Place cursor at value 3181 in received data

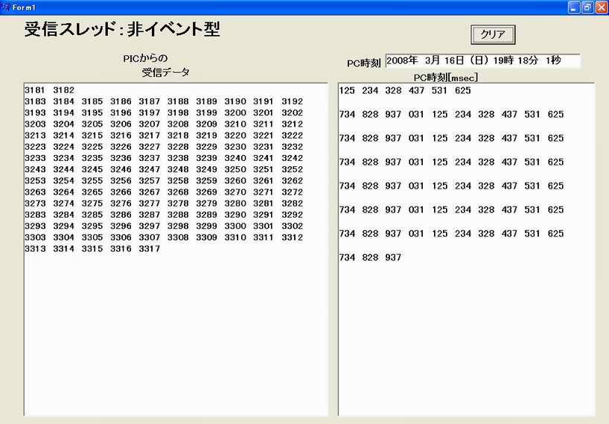pyautogui.click(x=35, y=90)
